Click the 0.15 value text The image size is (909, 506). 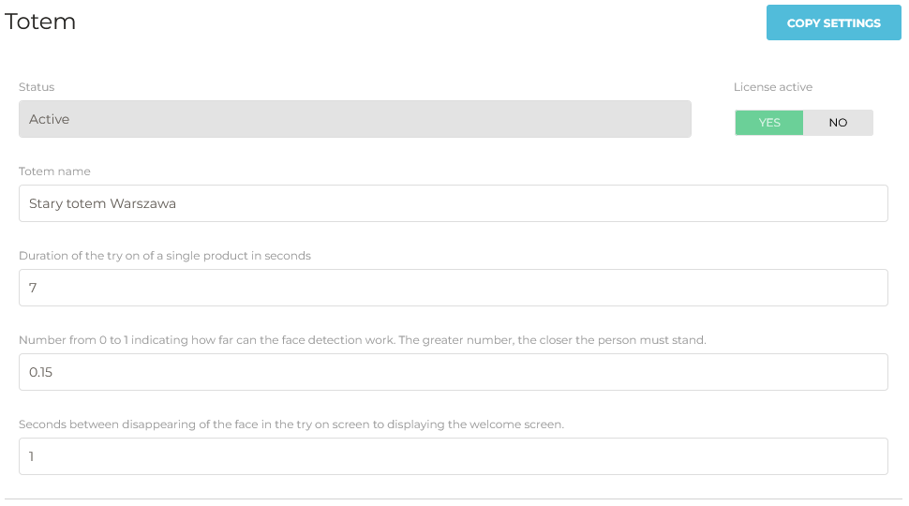[41, 372]
